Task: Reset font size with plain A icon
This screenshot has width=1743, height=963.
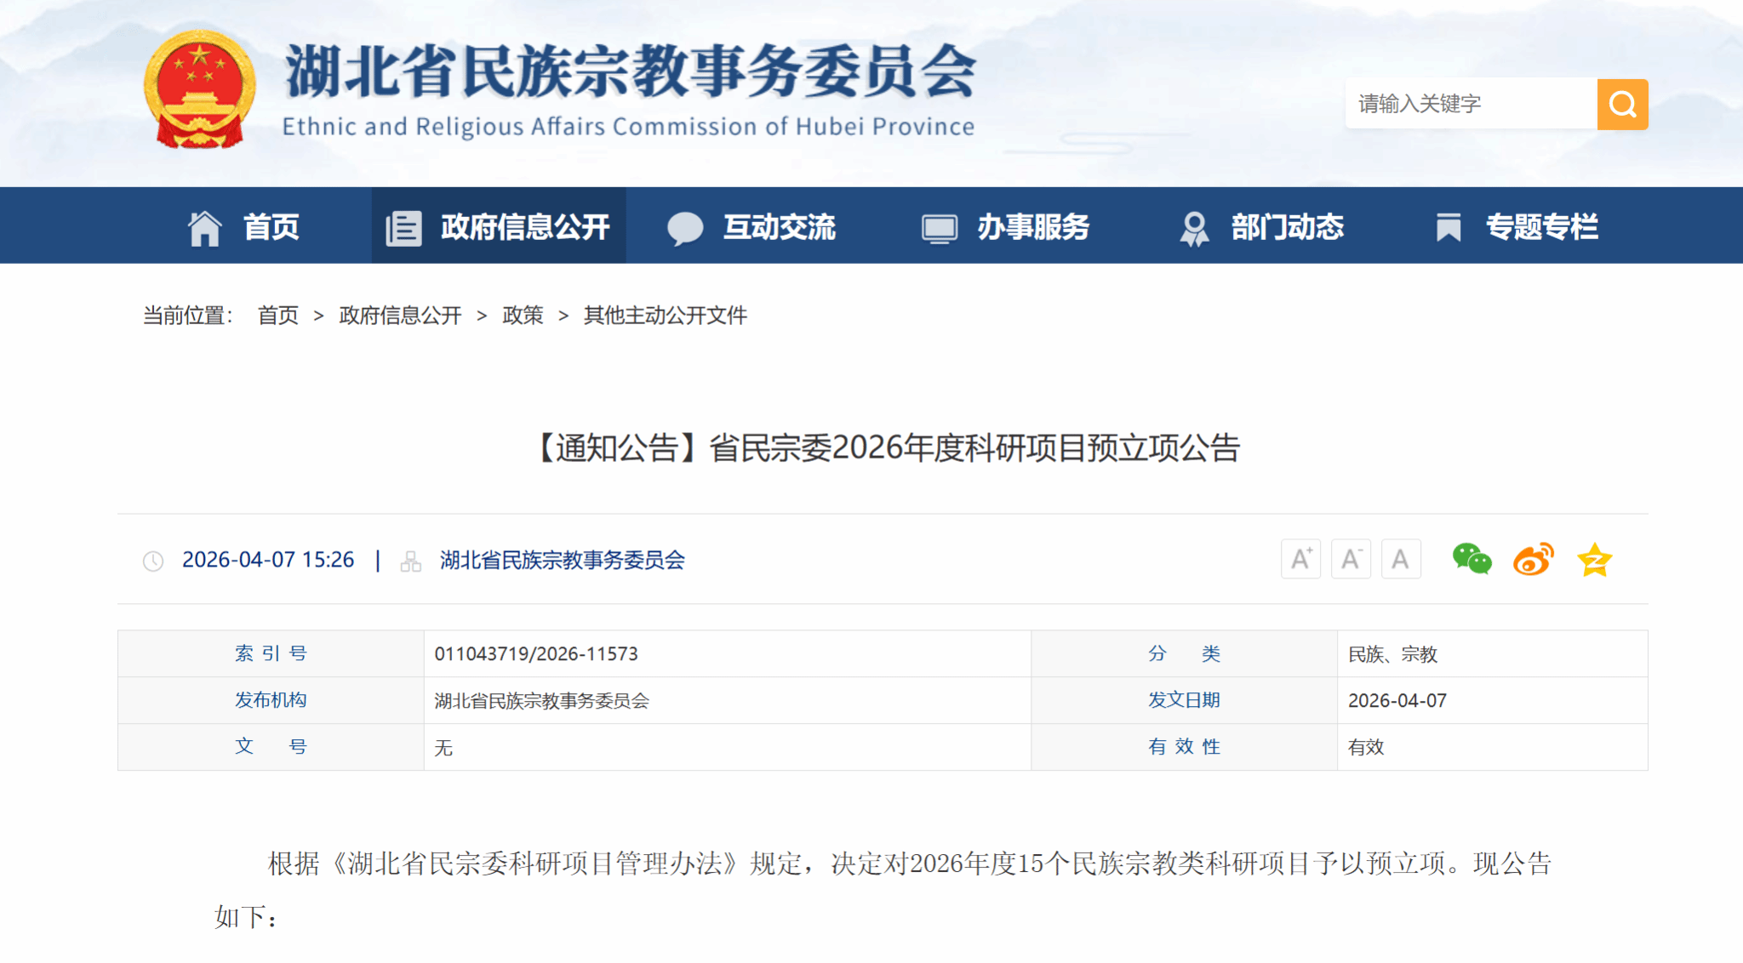Action: (1400, 560)
